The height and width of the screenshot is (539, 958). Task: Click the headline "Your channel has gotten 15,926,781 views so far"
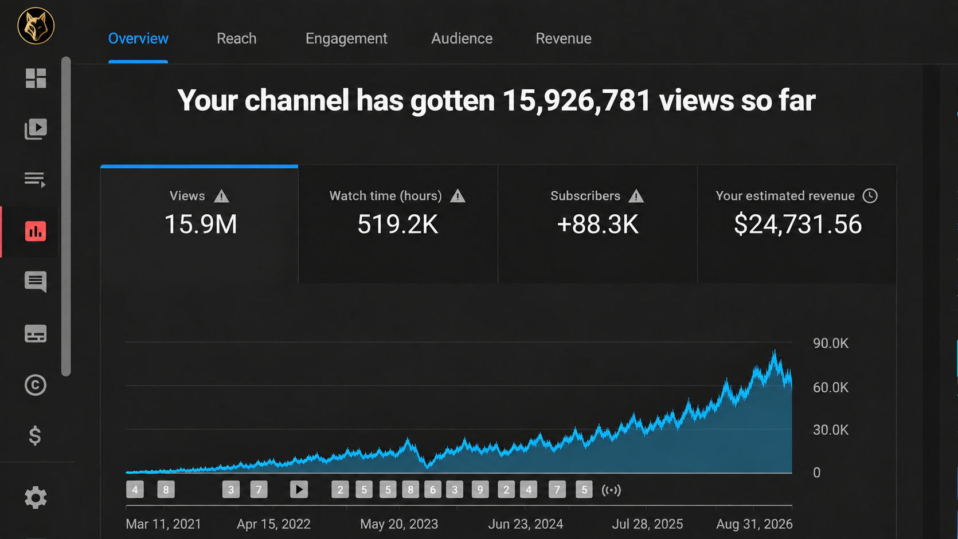point(496,100)
